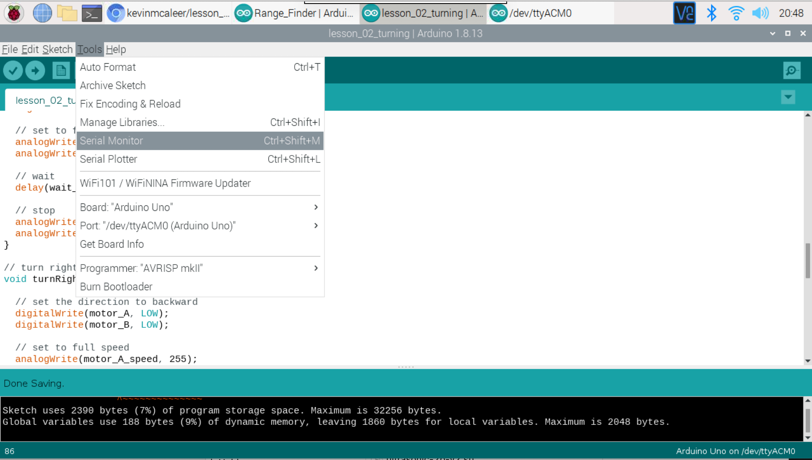Click the editor scroll down arrow

click(808, 361)
